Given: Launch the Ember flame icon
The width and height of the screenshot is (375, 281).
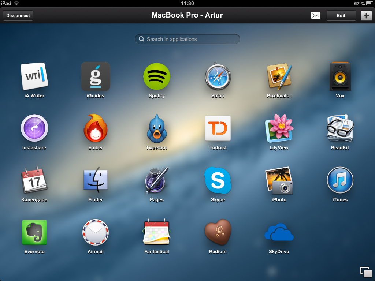Looking at the screenshot, I should 96,128.
